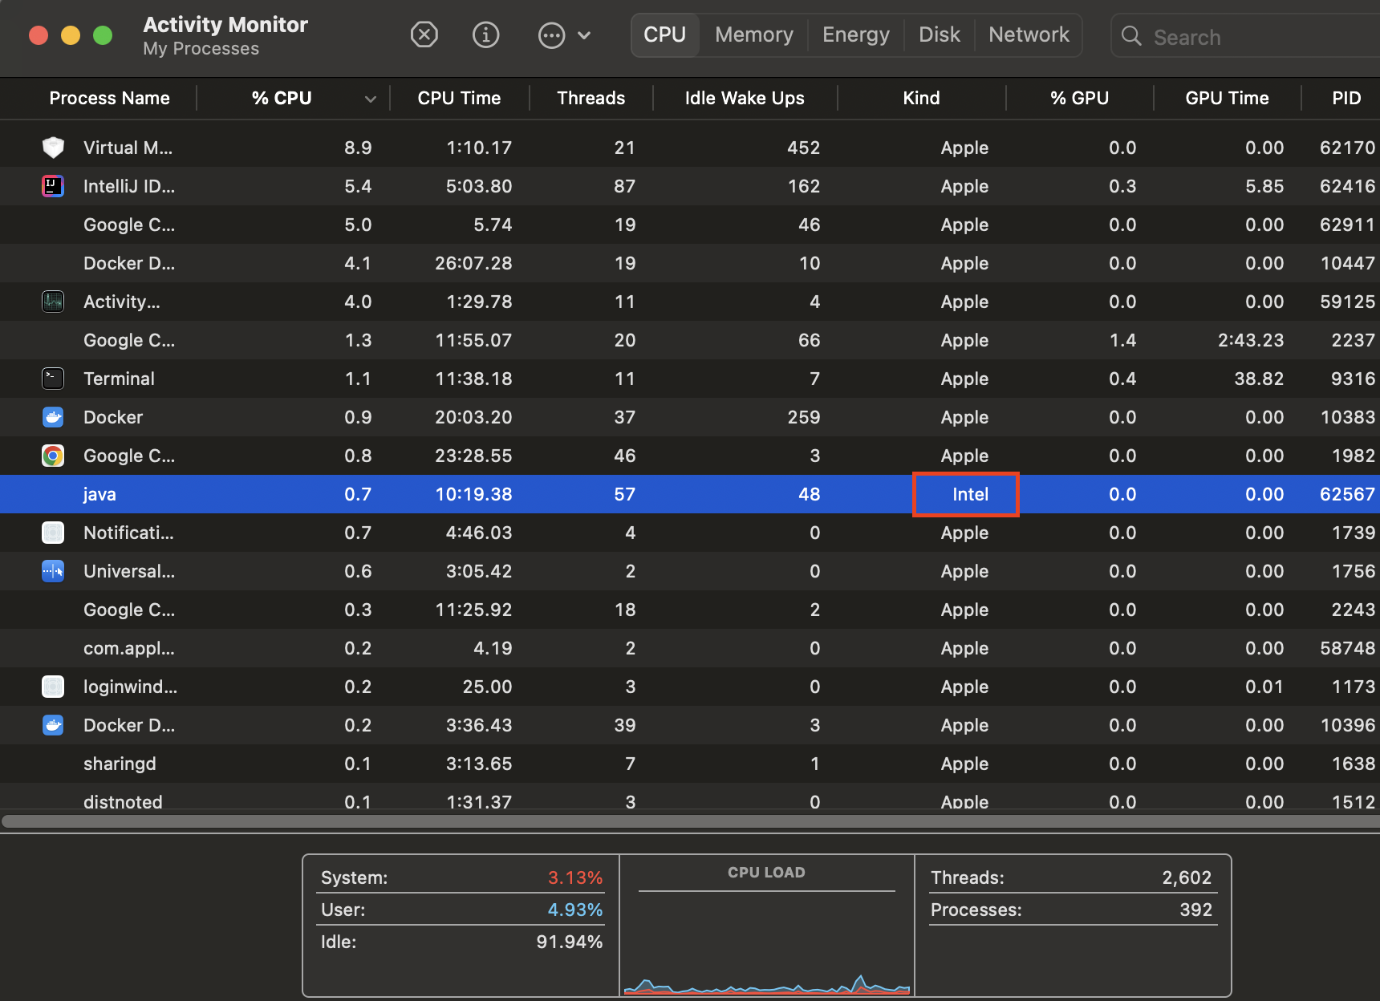Click the Idle 91.94% value
This screenshot has width=1380, height=1001.
point(570,942)
